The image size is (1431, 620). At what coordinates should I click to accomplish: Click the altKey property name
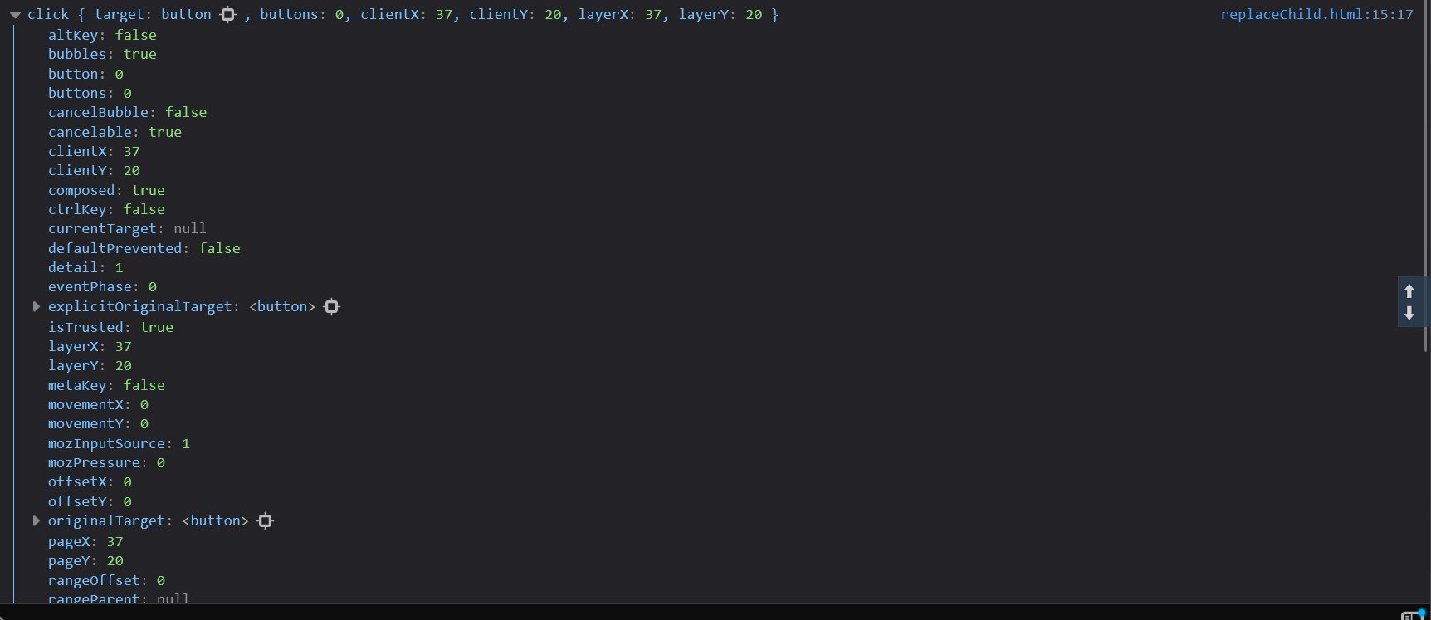click(72, 35)
